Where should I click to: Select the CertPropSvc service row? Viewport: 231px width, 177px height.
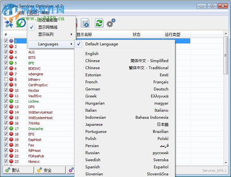point(38,85)
